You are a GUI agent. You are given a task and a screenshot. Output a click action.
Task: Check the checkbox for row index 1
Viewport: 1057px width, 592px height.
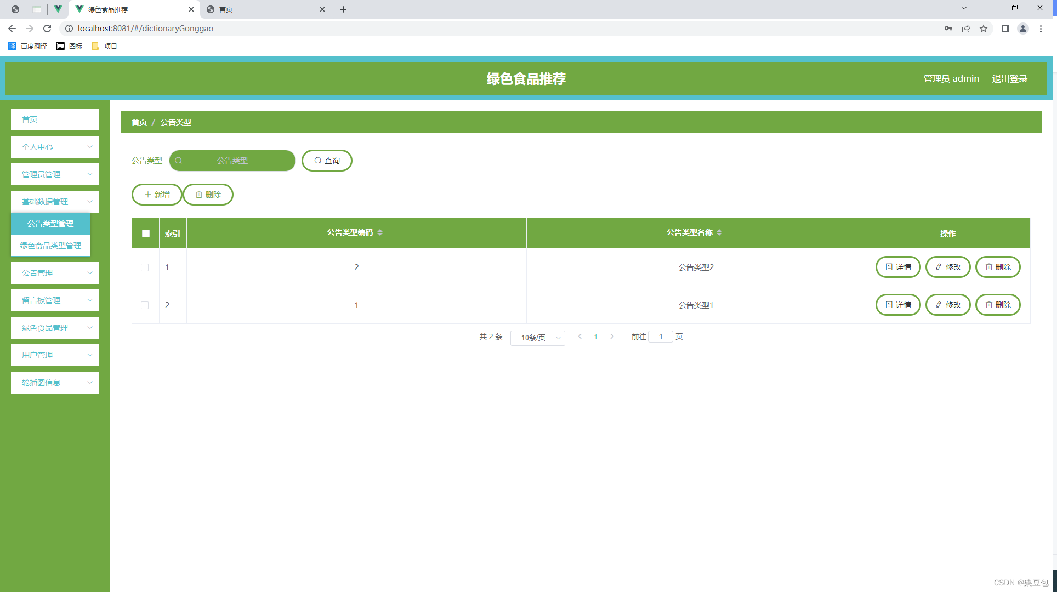[x=145, y=267]
